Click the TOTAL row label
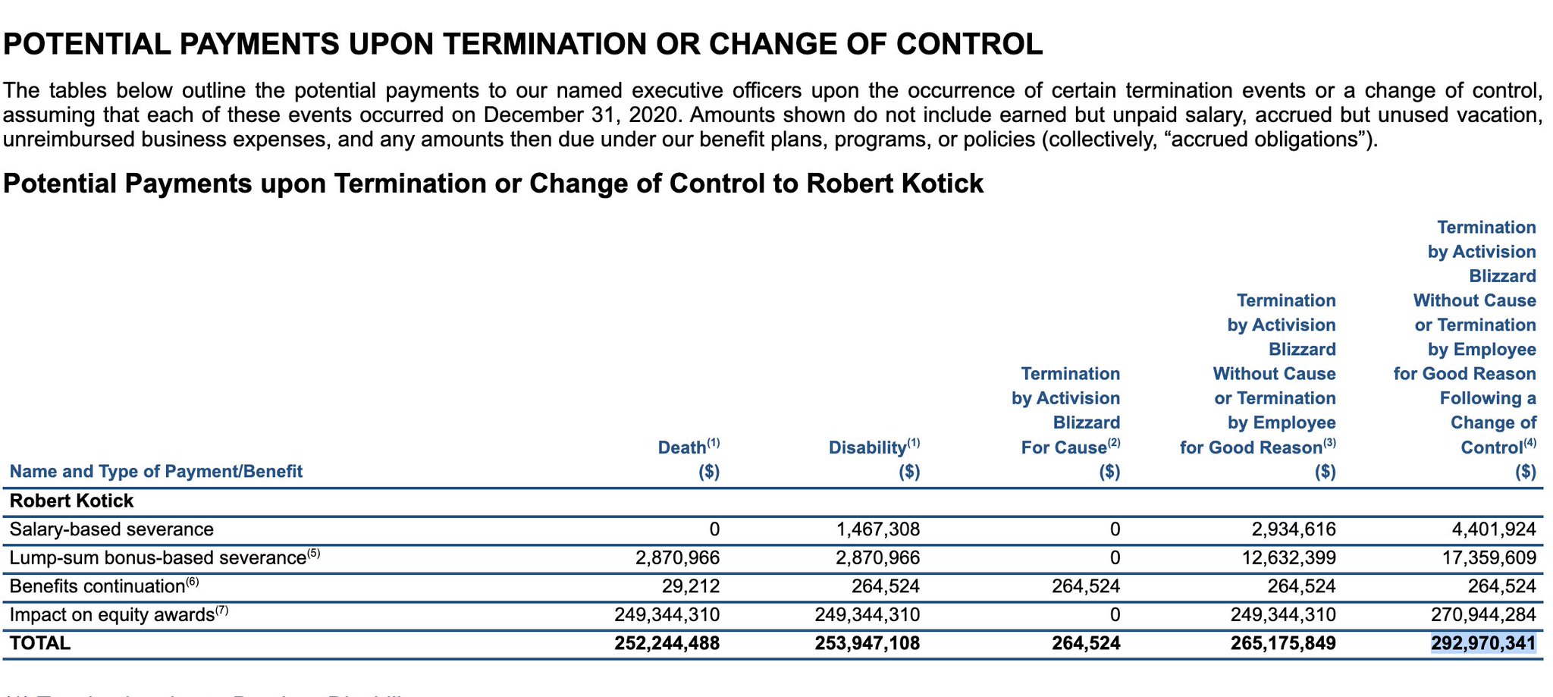This screenshot has width=1553, height=697. pos(40,643)
